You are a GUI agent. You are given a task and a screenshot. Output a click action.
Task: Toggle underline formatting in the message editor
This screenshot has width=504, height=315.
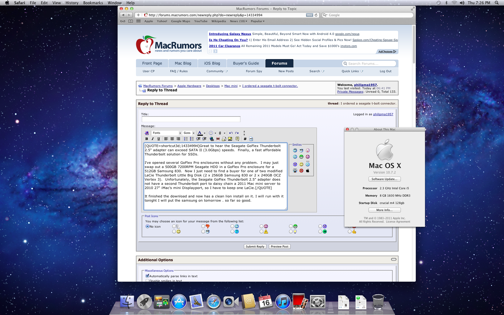[x=159, y=139]
